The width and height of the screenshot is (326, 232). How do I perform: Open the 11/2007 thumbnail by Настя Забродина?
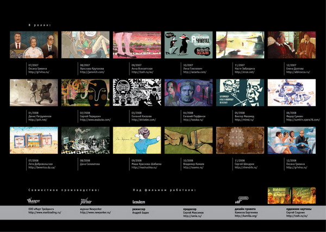[x=240, y=45]
